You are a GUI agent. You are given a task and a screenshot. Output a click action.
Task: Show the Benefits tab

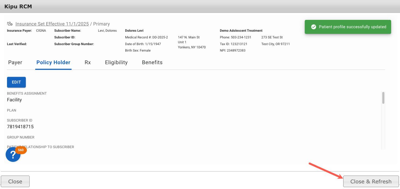(x=152, y=62)
